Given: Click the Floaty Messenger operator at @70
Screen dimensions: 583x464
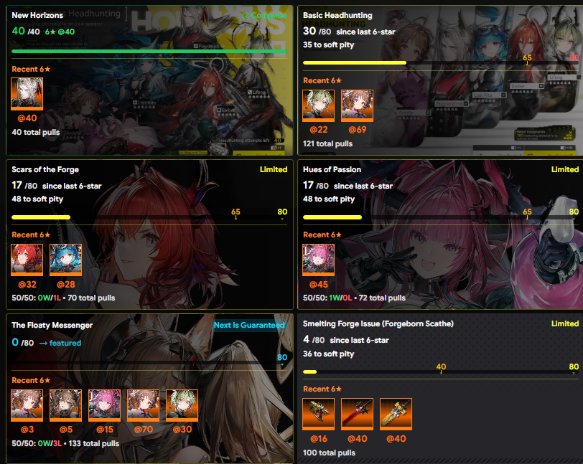Looking at the screenshot, I should (x=143, y=405).
